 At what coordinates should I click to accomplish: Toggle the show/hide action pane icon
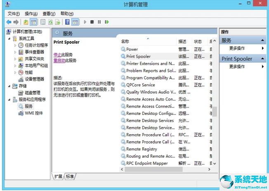[75, 22]
